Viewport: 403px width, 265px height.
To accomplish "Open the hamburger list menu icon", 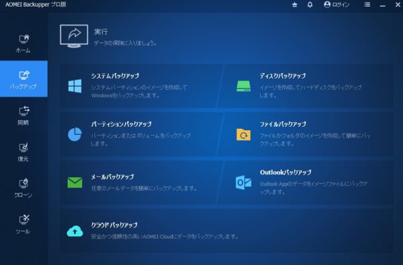I will coord(367,5).
